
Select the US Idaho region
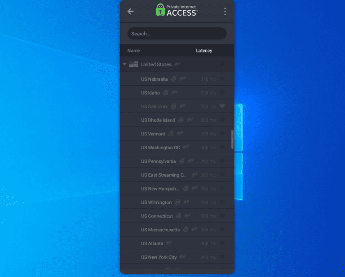[177, 92]
